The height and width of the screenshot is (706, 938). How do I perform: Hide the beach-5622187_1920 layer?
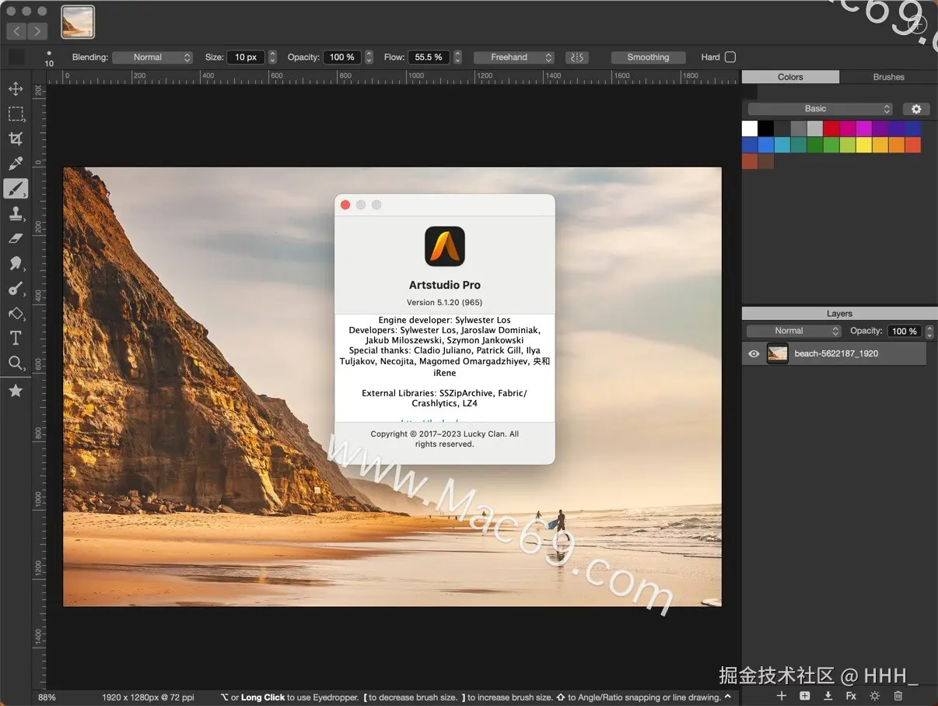coord(753,353)
